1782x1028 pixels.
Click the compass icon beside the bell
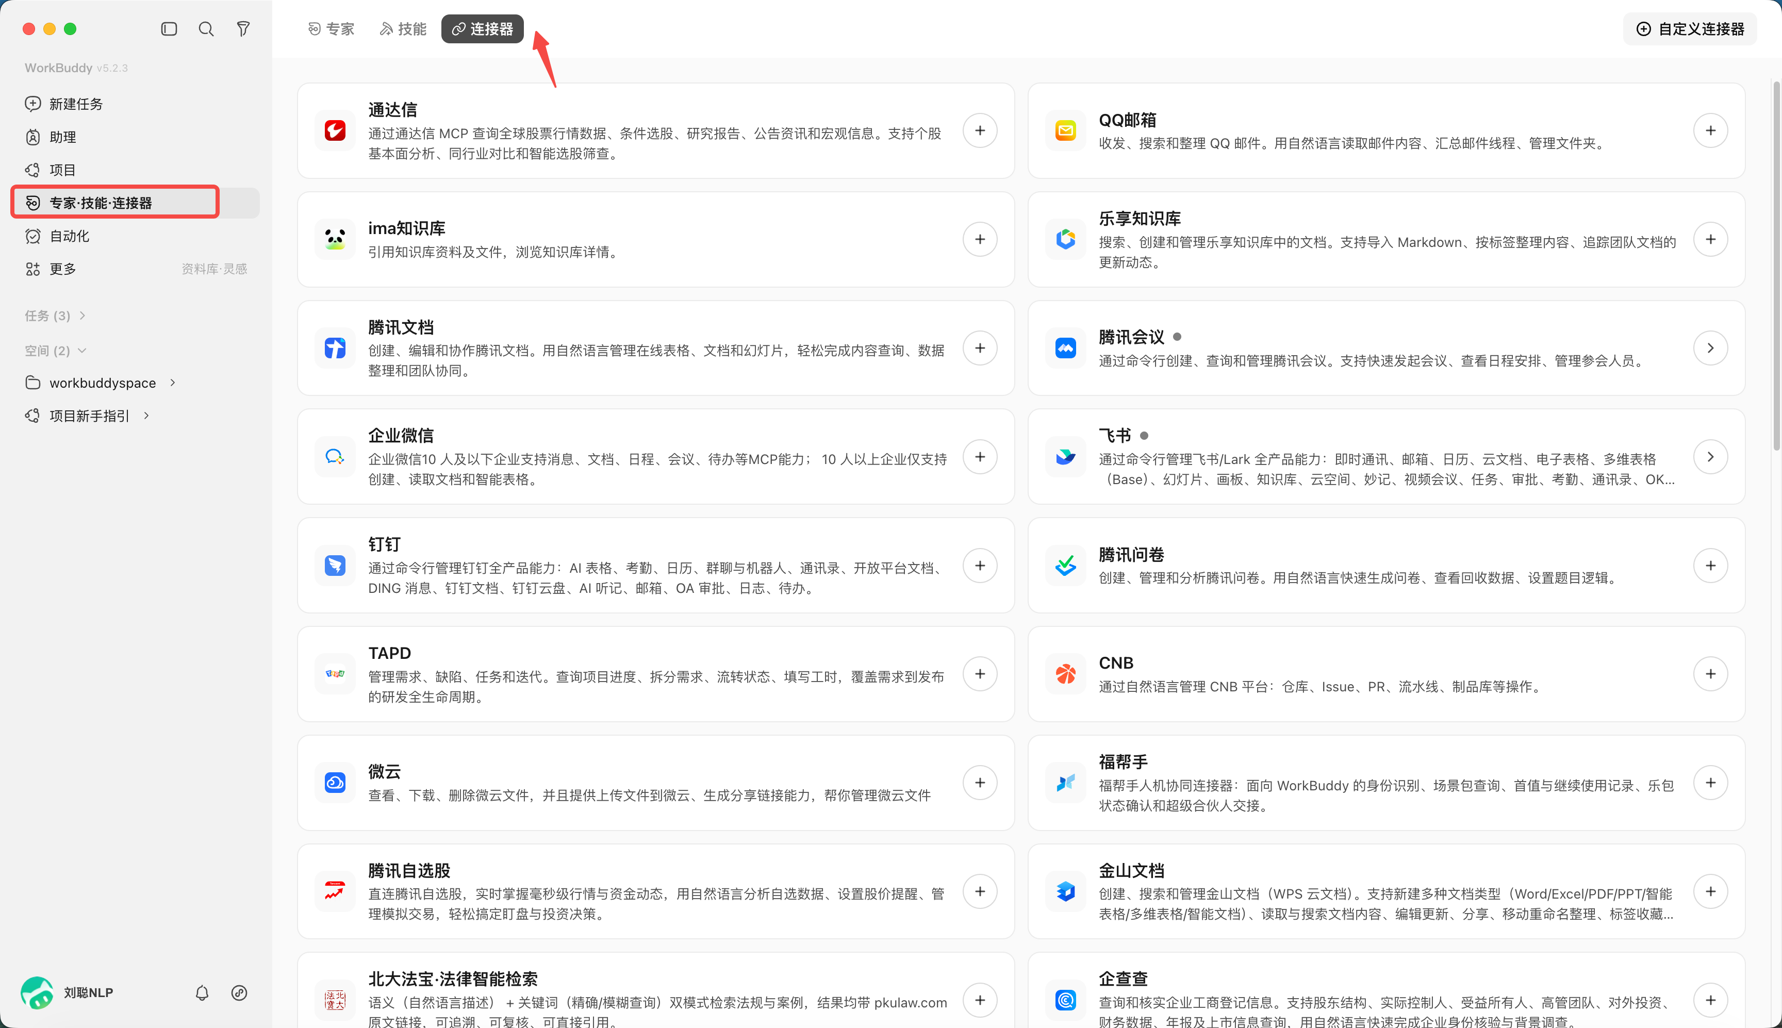click(239, 993)
